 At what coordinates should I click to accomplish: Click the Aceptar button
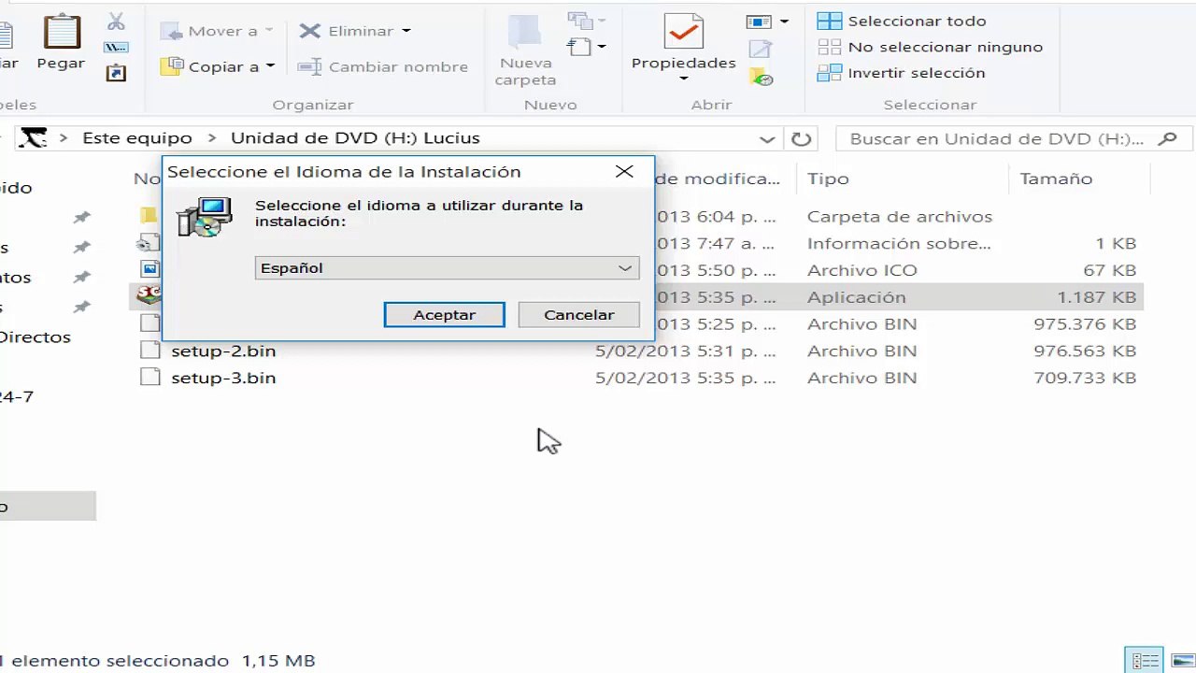(x=445, y=315)
